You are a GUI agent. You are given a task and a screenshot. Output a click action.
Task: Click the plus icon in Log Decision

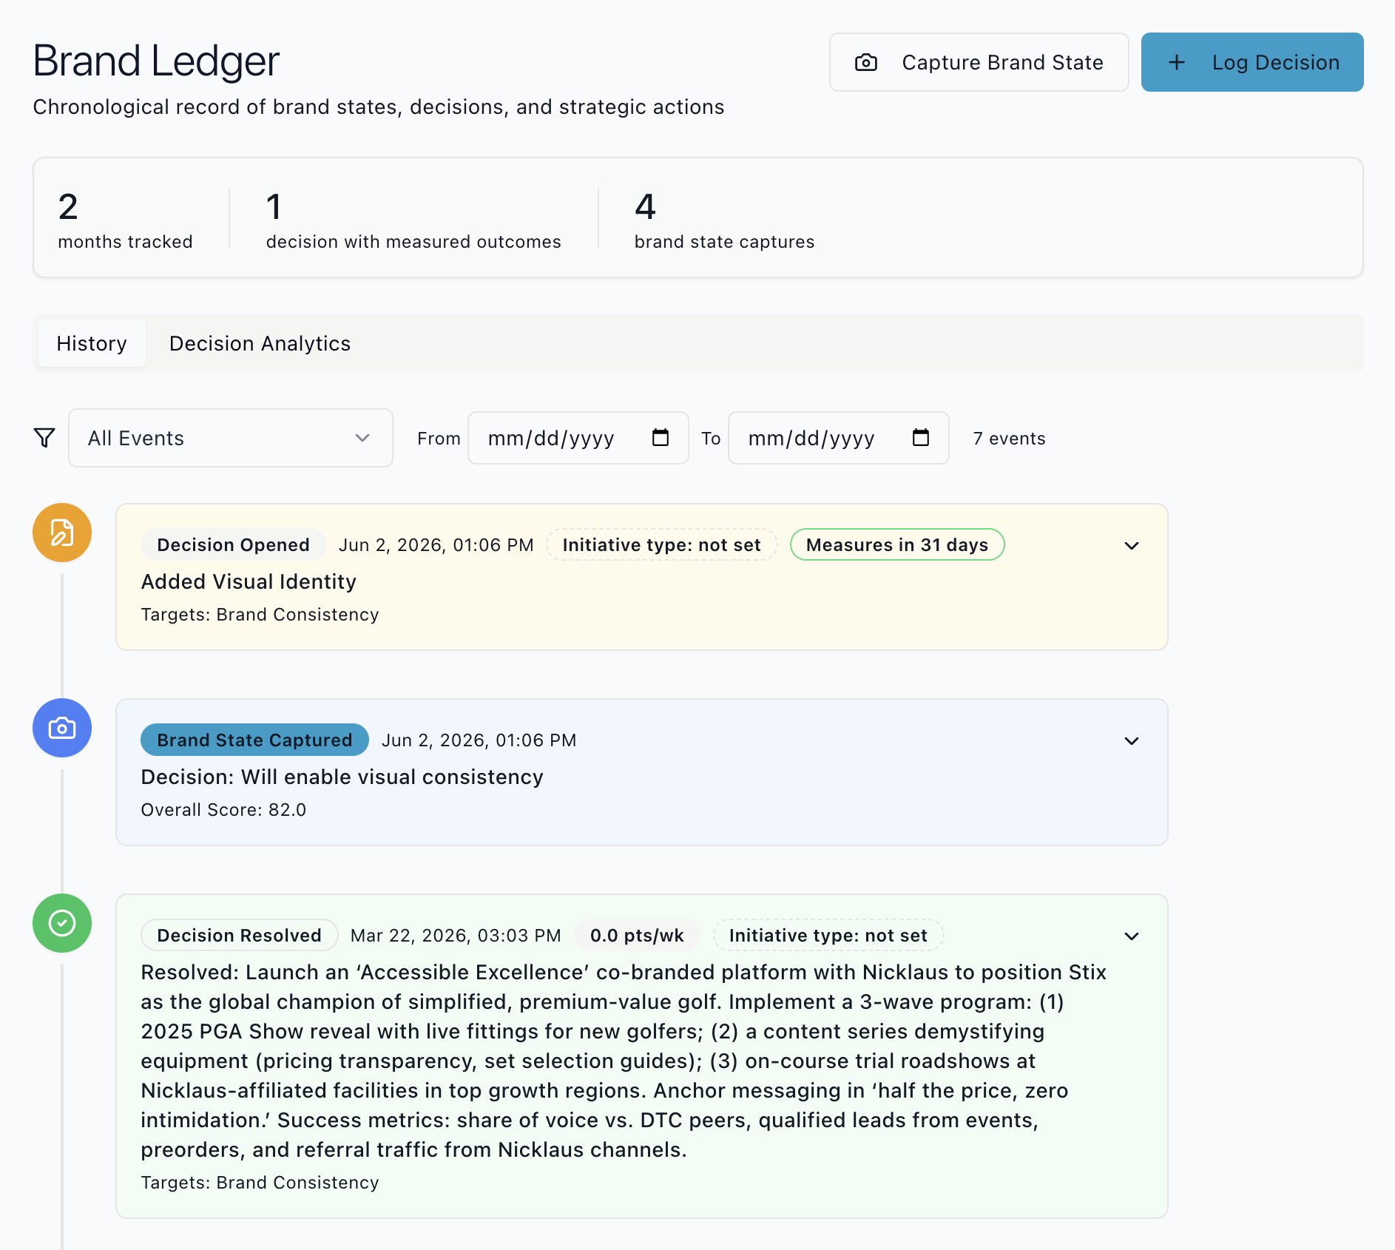click(1177, 63)
